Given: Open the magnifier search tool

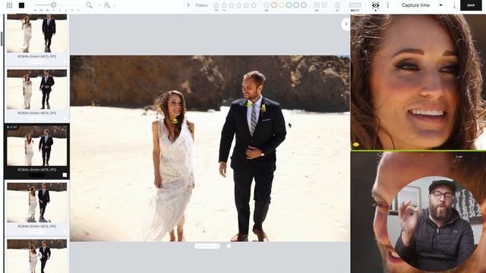Looking at the screenshot, I should pos(89,5).
